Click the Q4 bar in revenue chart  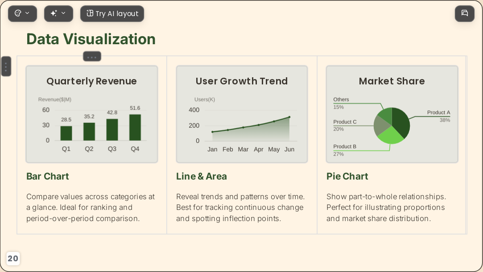135,127
